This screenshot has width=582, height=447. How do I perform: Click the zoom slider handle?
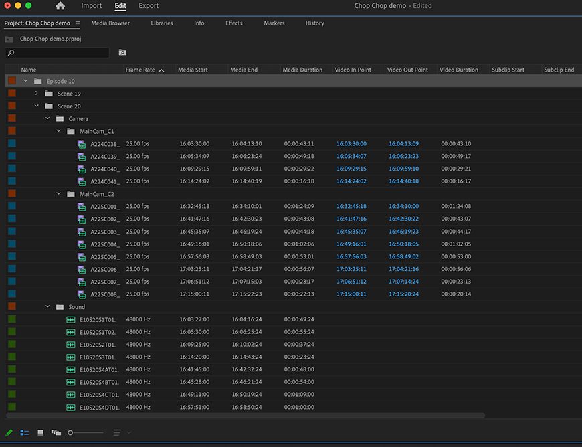click(x=70, y=432)
